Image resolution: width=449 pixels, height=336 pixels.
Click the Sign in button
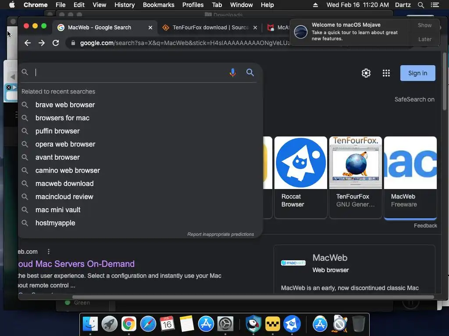pyautogui.click(x=418, y=73)
